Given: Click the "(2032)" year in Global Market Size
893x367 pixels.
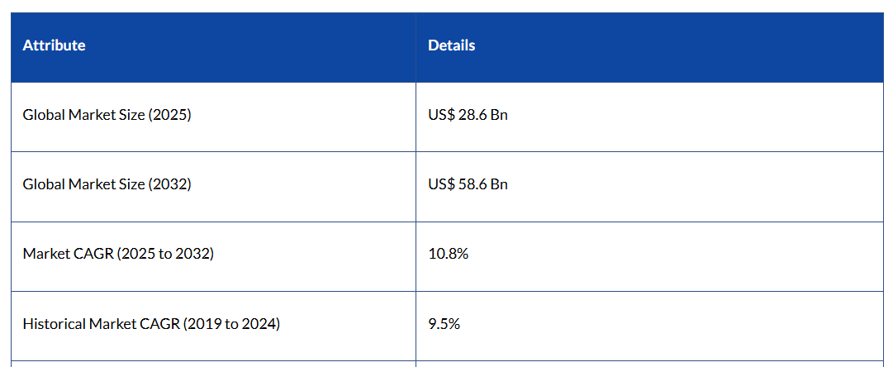Looking at the screenshot, I should [169, 184].
